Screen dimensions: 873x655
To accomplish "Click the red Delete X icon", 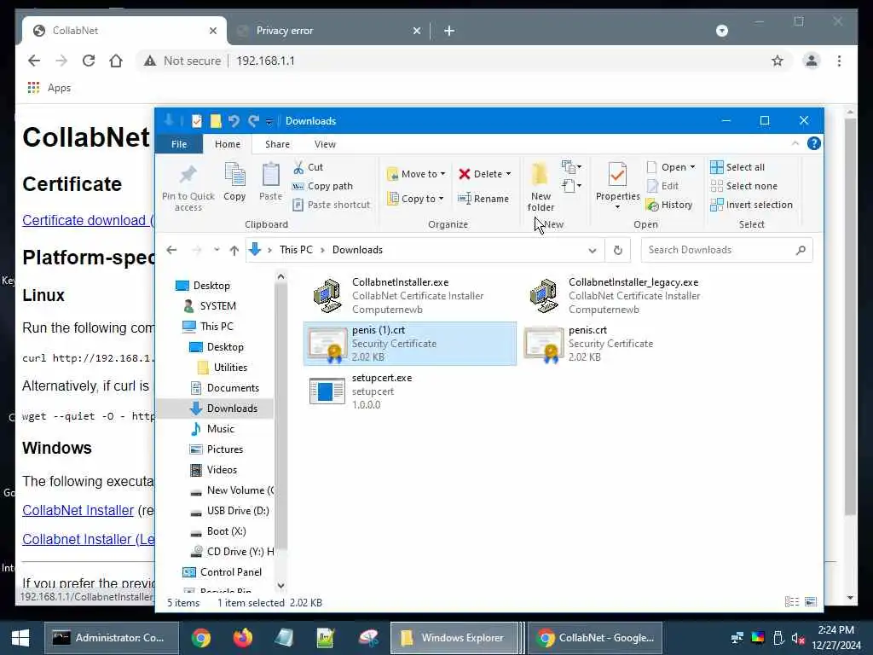I will pyautogui.click(x=465, y=174).
